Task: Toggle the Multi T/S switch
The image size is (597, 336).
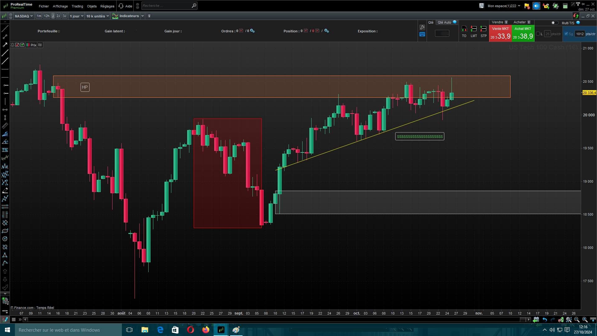Action: pos(554,23)
